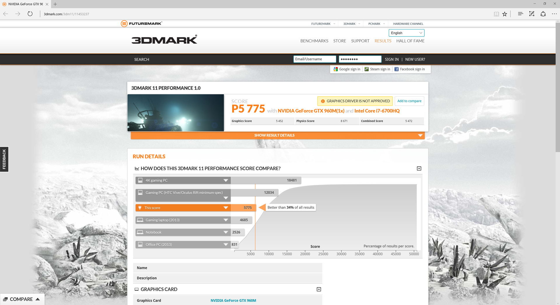Add this page to favorites
Image resolution: width=560 pixels, height=305 pixels.
[x=505, y=14]
